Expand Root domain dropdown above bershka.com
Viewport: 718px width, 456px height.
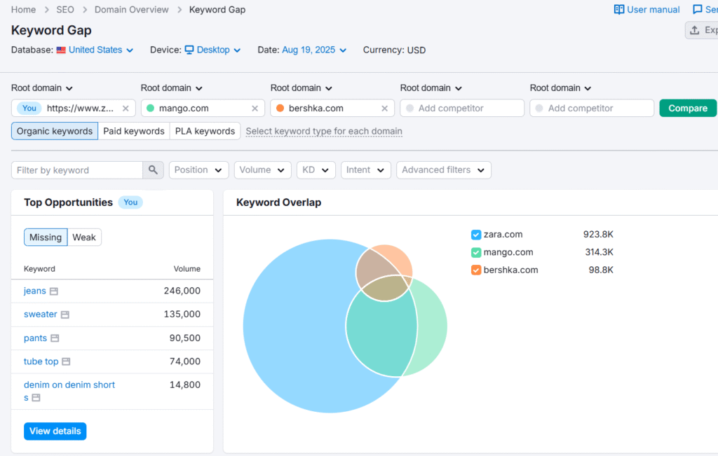pyautogui.click(x=301, y=88)
